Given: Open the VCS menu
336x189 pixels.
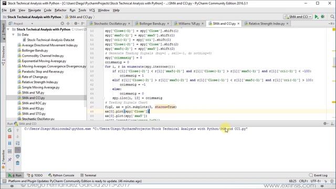Looking at the screenshot, I should coord(92,10).
